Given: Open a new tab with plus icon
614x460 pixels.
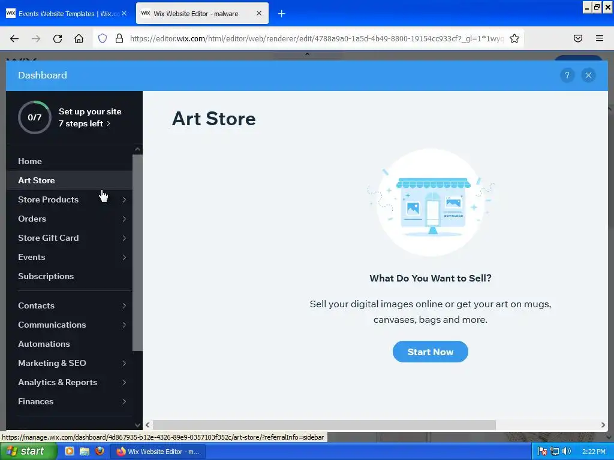Looking at the screenshot, I should 282,14.
